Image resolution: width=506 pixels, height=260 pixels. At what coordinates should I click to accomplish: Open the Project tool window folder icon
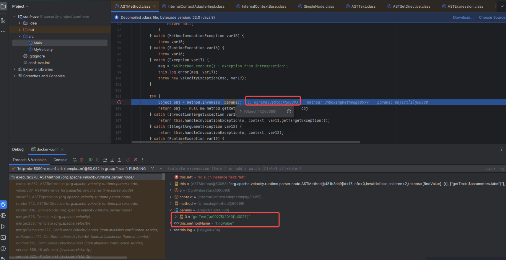pos(3,6)
